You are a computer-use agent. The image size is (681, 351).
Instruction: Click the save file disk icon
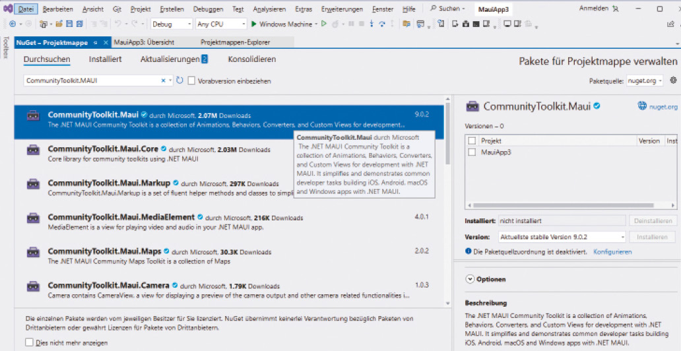coord(69,24)
